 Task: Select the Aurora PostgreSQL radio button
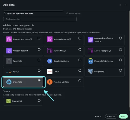tap(121, 49)
